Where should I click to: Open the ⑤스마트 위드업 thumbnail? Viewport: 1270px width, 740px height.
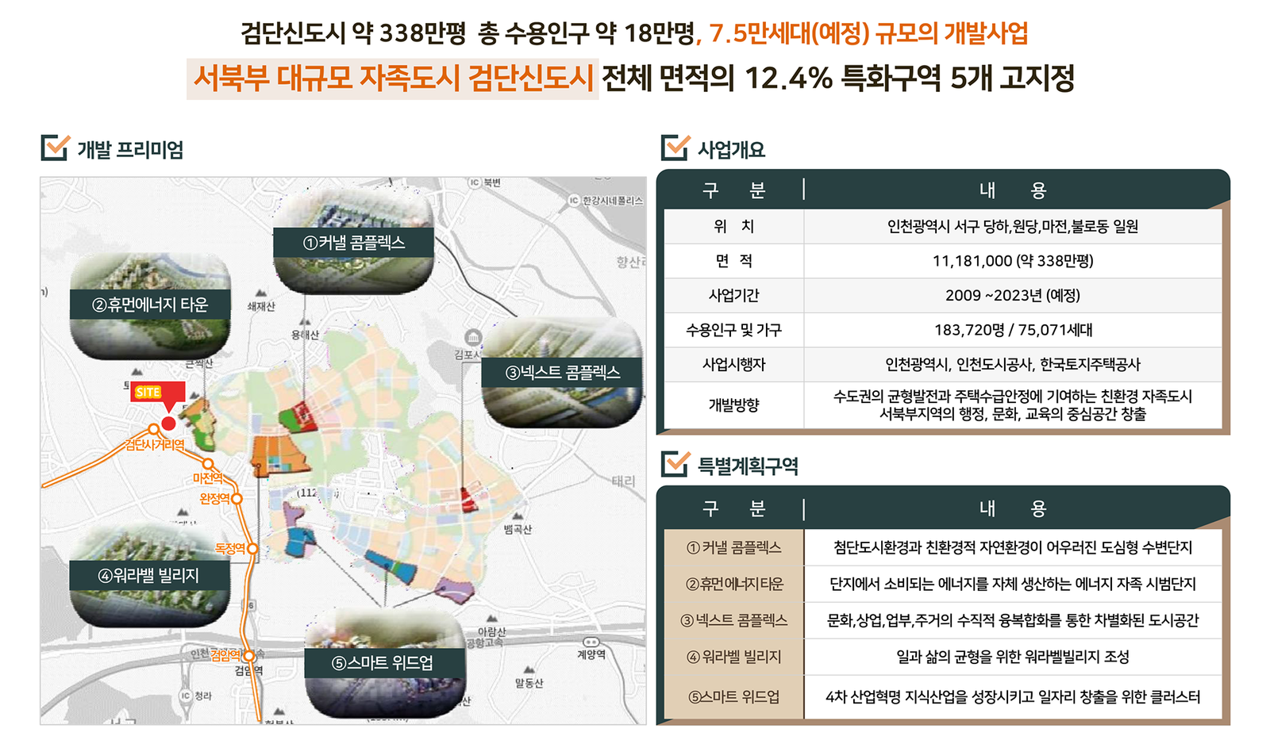pyautogui.click(x=384, y=662)
